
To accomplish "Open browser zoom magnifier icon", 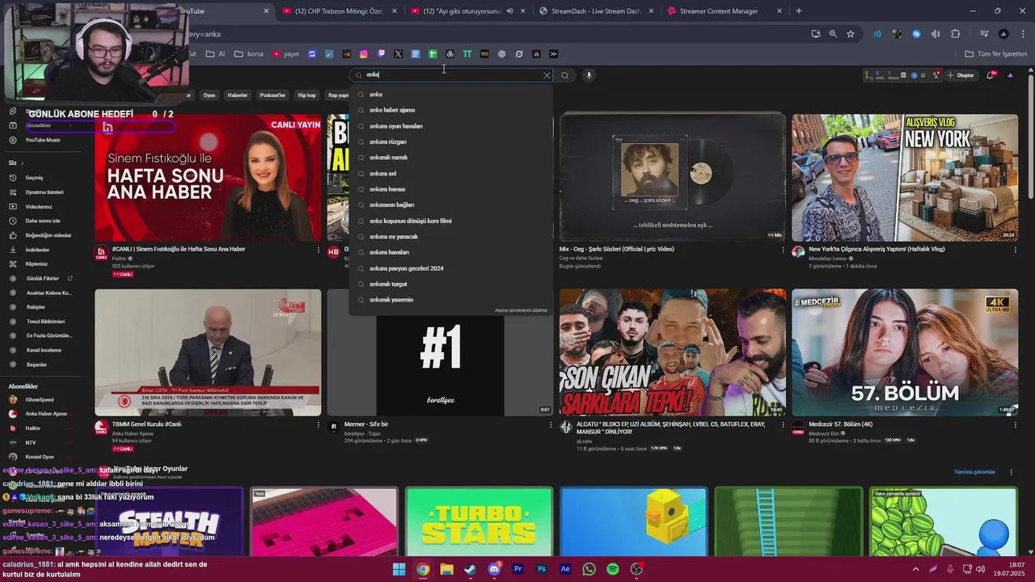I will (x=833, y=34).
